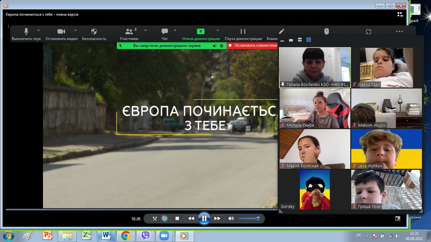The image size is (431, 242).
Task: Select Tetiana Boichenko's video thumbnail
Action: pos(315,67)
